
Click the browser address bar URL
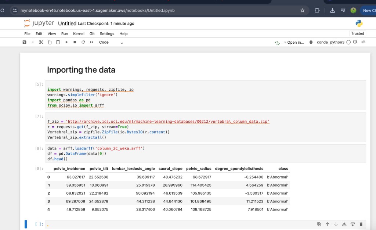tap(97, 11)
